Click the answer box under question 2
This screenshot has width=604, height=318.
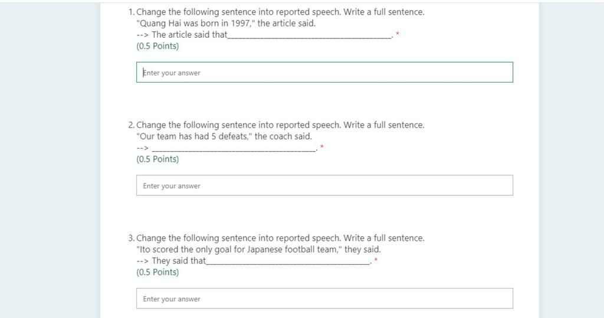(x=324, y=185)
